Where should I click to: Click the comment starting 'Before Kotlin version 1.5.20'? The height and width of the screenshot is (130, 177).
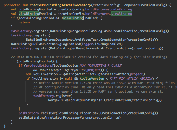point(104,83)
